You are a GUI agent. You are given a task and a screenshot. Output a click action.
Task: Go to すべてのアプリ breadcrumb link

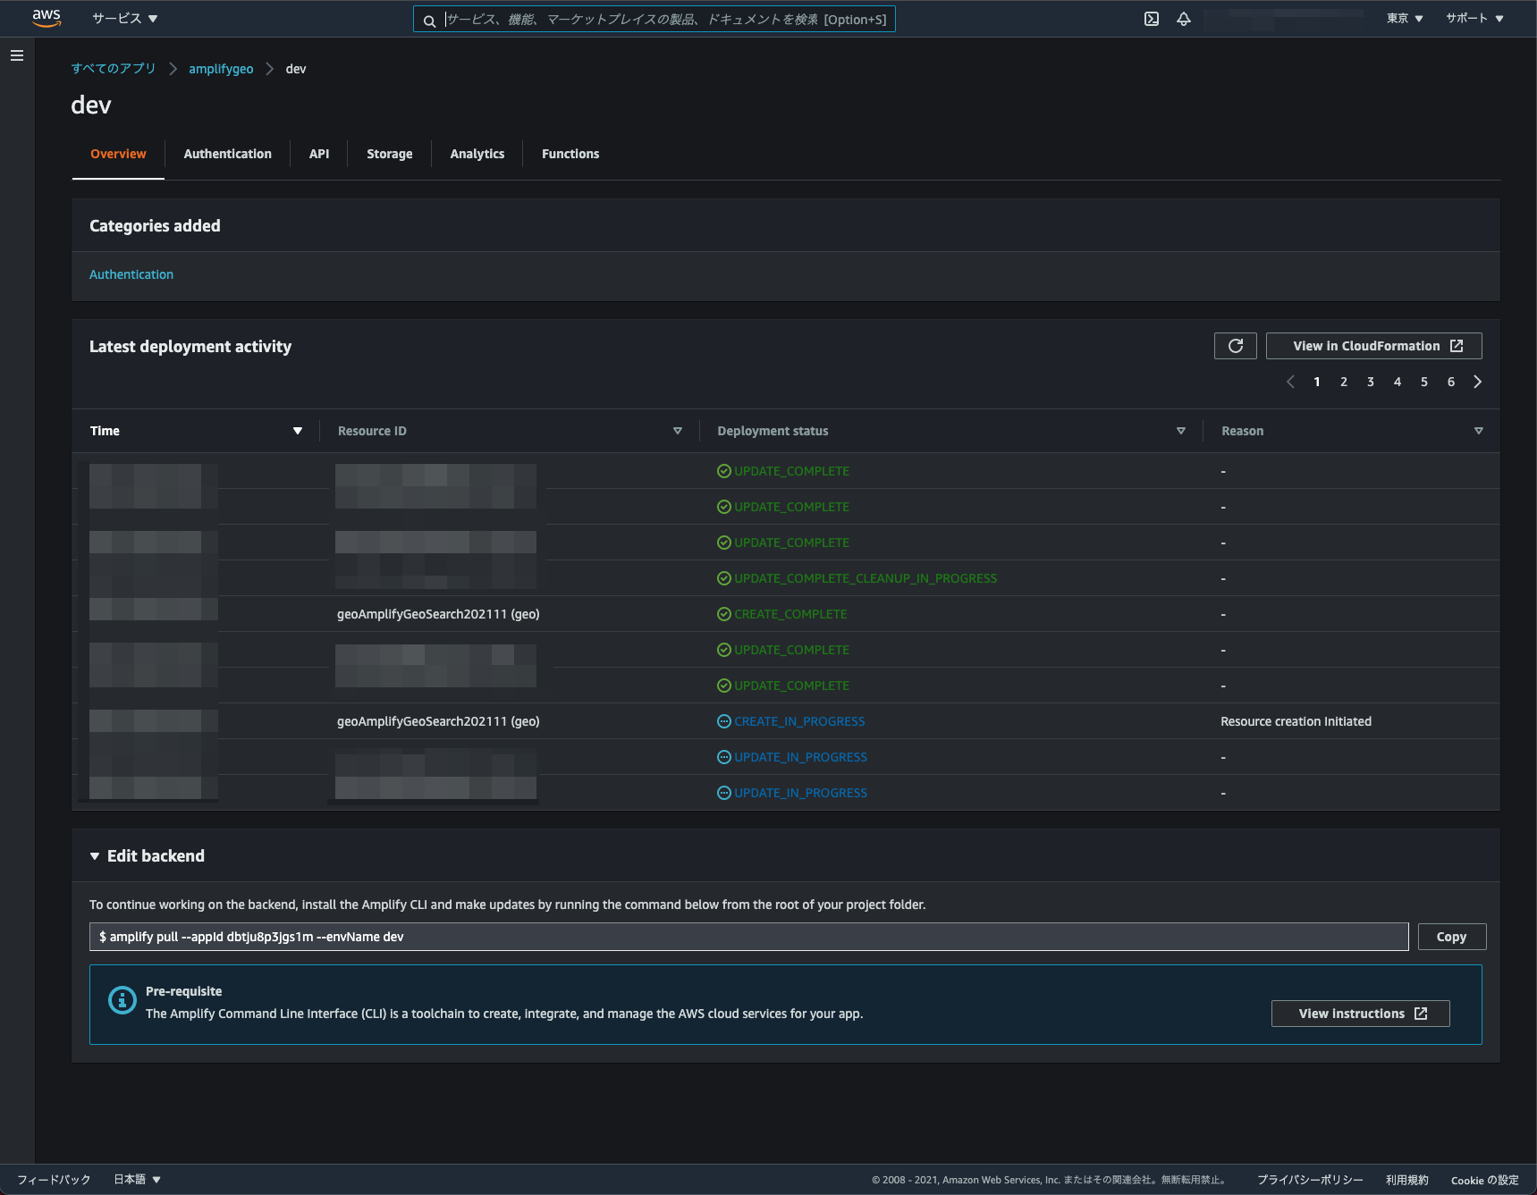tap(114, 69)
